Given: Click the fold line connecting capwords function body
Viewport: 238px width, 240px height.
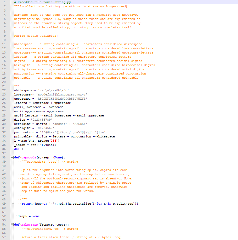Looking at the screenshot, I should pyautogui.click(x=12, y=181).
